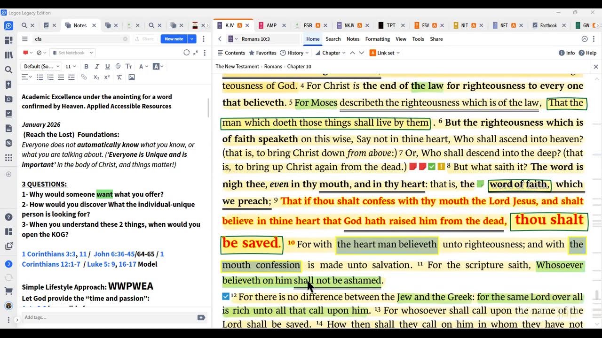Clear text formatting
This screenshot has height=338, width=602.
(119, 77)
